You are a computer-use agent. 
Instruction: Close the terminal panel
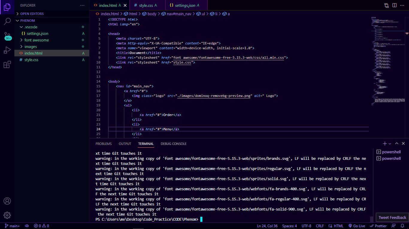pyautogui.click(x=403, y=144)
